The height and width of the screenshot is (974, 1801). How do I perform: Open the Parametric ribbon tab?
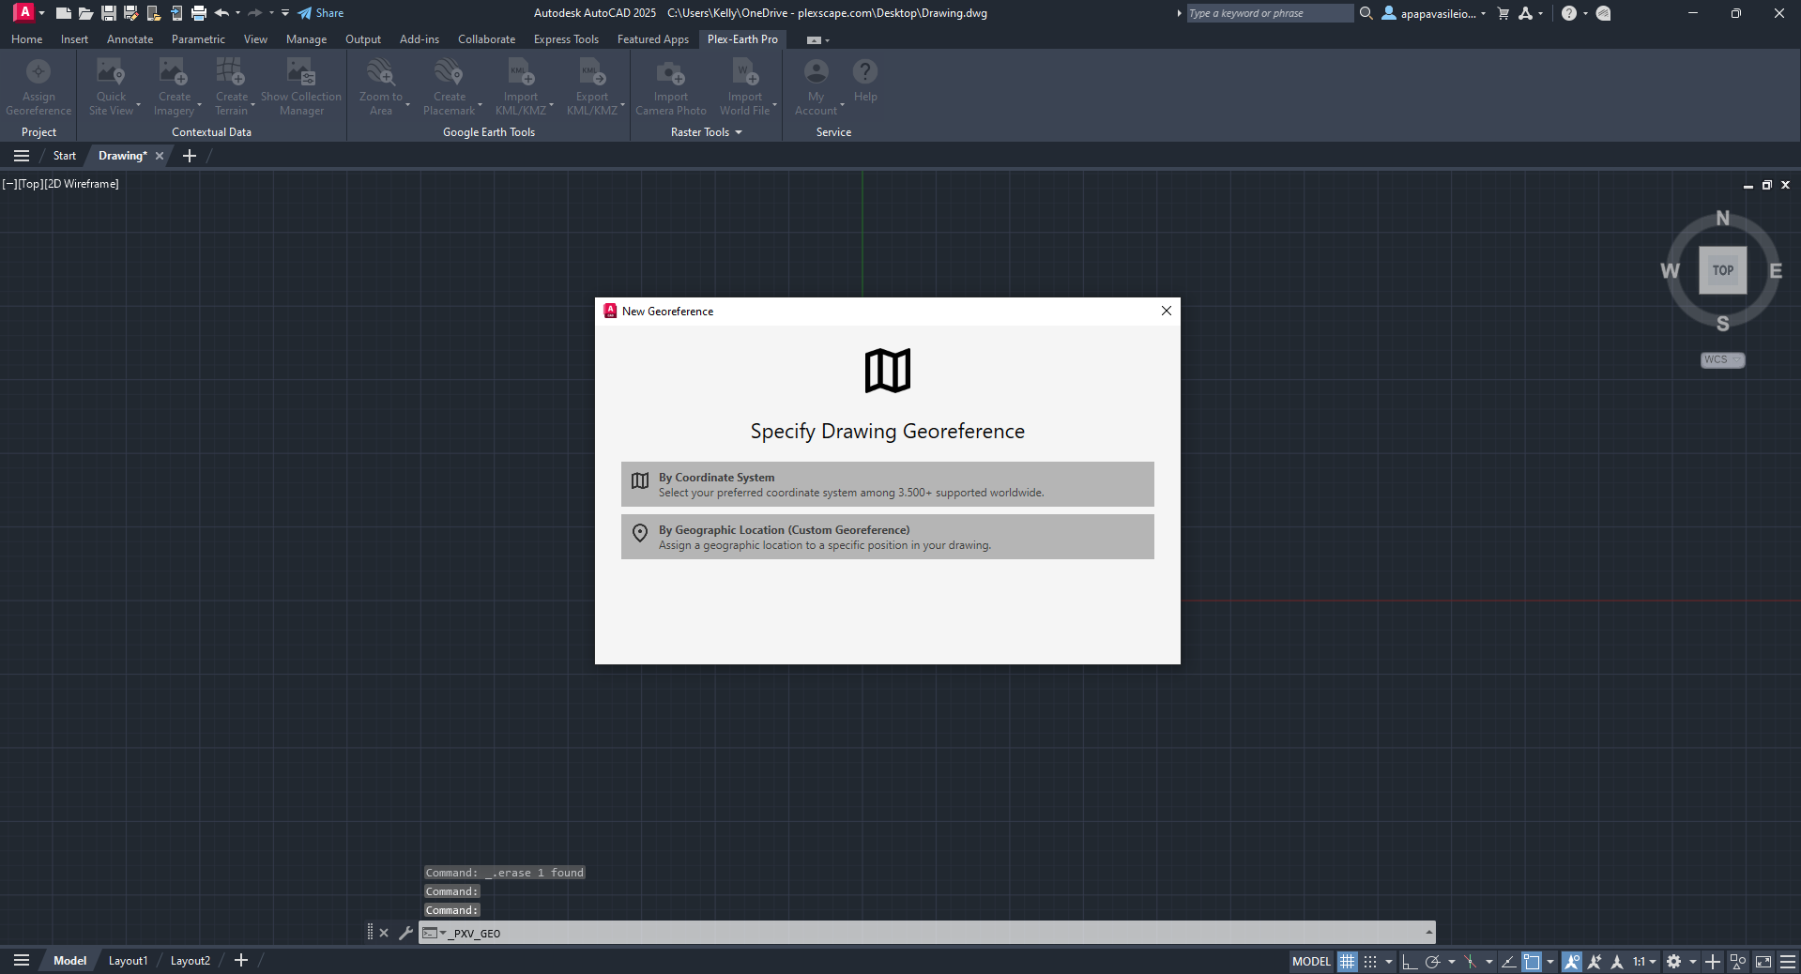pyautogui.click(x=198, y=39)
